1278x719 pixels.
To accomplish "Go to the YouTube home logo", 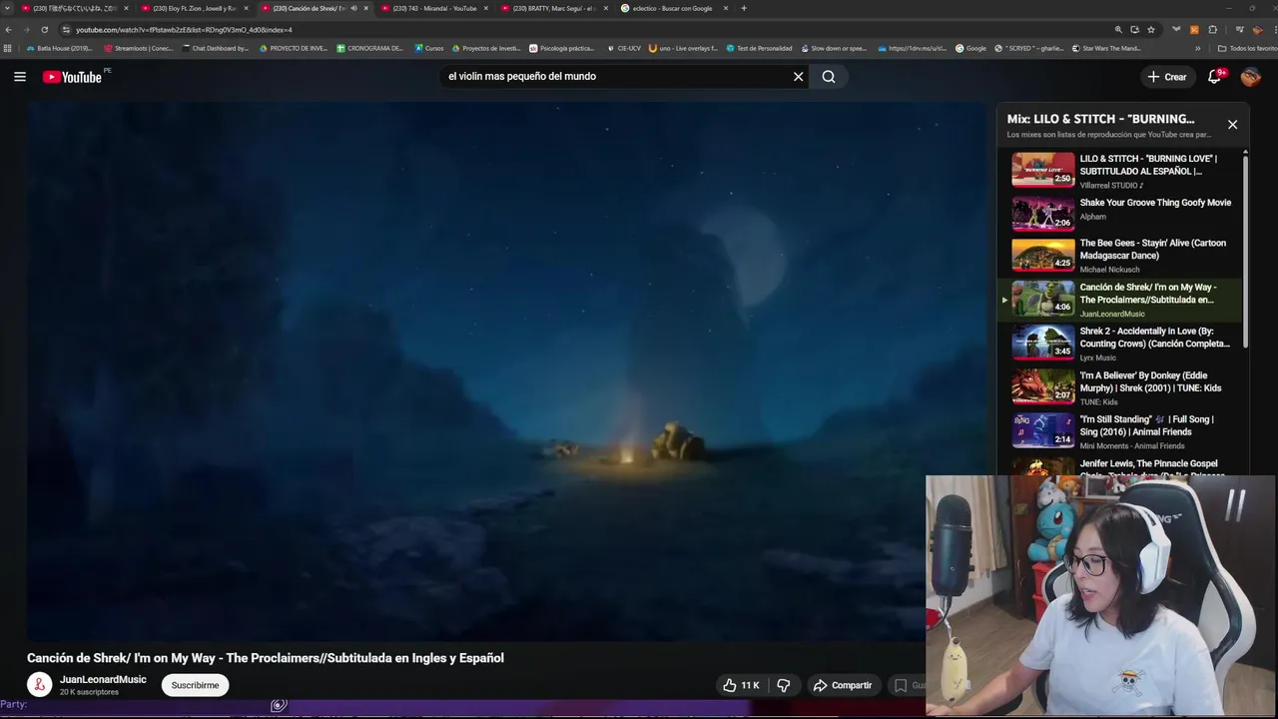I will coord(72,77).
